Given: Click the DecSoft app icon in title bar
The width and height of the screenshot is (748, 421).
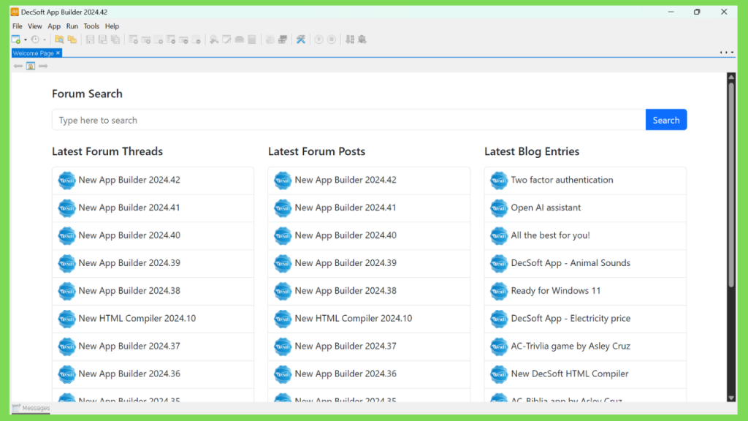Looking at the screenshot, I should tap(15, 12).
